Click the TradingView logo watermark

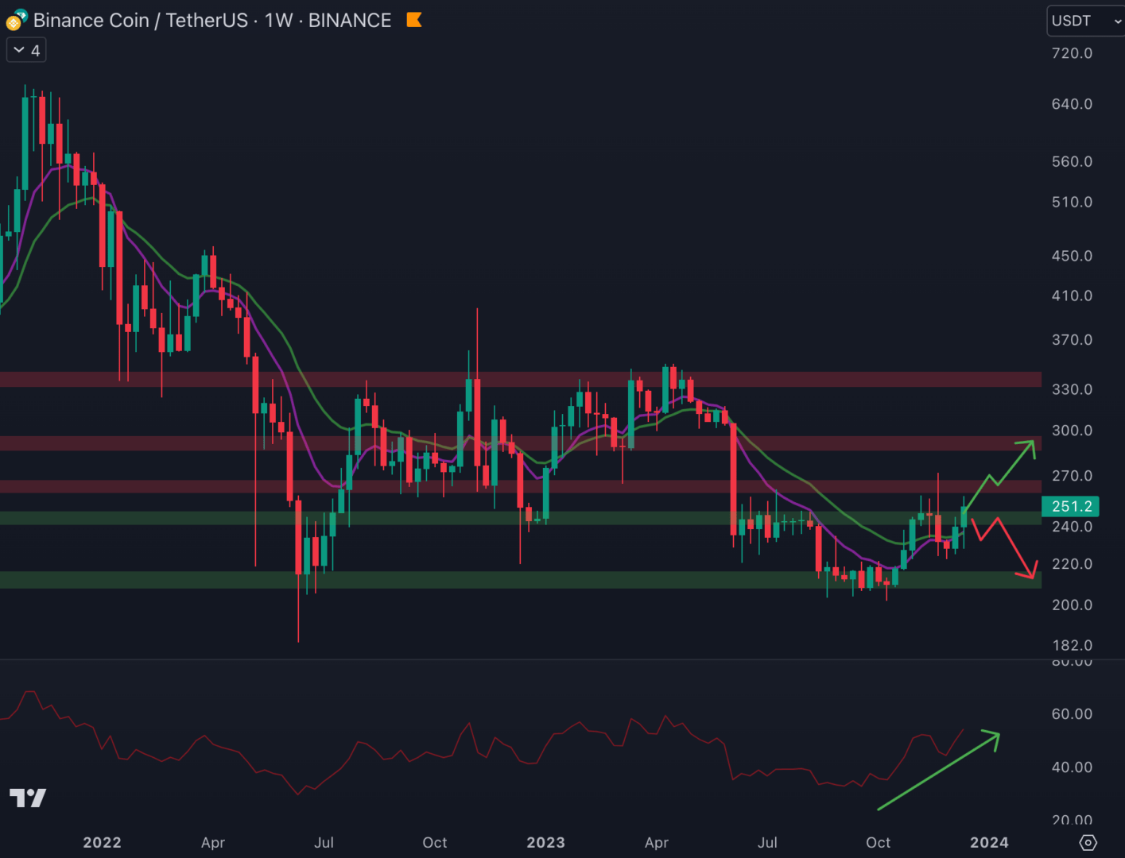(28, 798)
